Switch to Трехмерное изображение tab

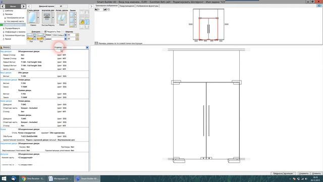coord(106,6)
